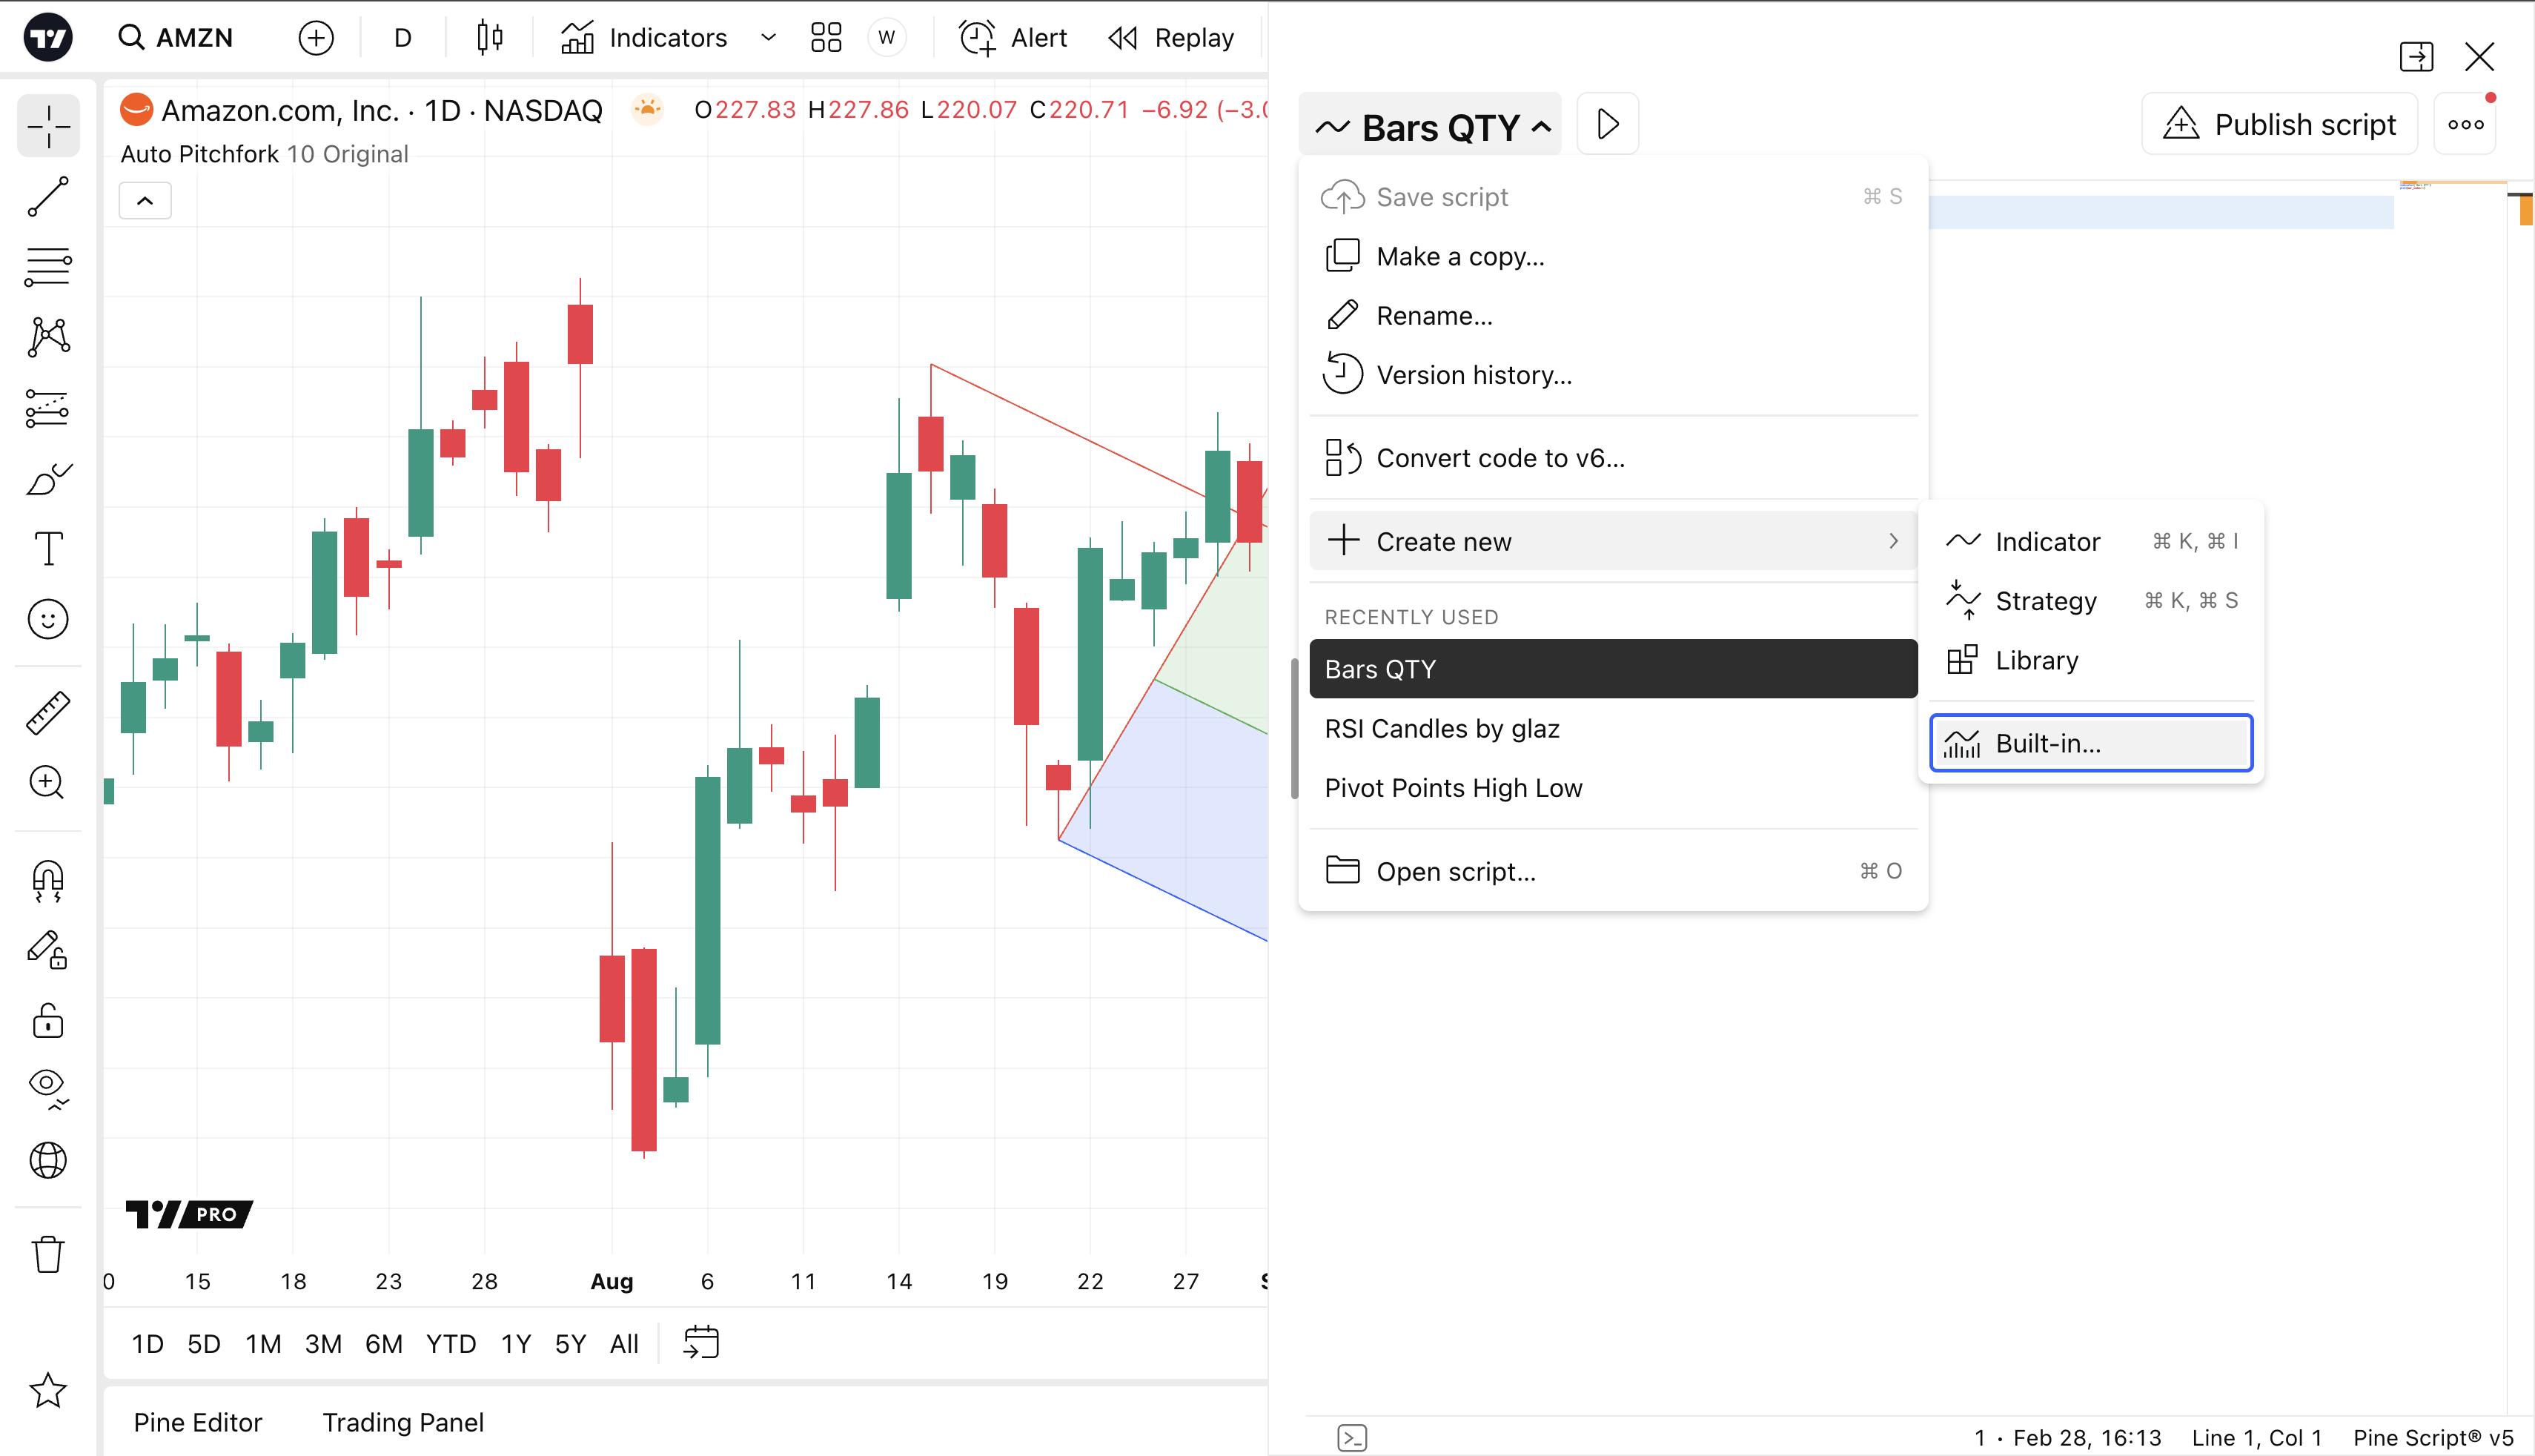2535x1456 pixels.
Task: Toggle hide all drawings eye icon
Action: 48,1087
